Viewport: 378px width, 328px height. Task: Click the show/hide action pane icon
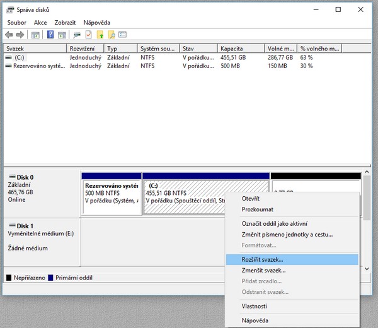62,35
